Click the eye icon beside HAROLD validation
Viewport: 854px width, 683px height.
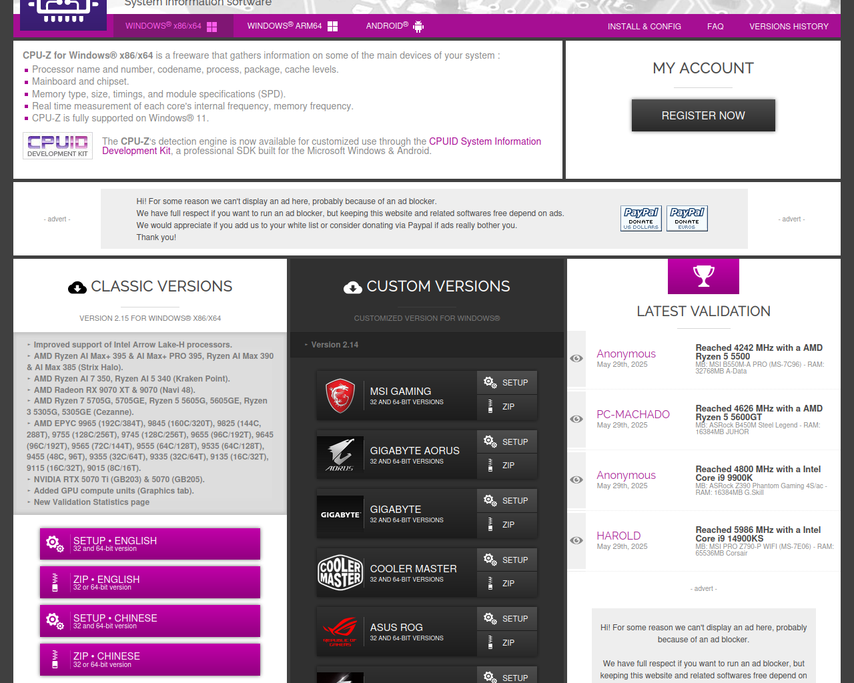click(576, 540)
